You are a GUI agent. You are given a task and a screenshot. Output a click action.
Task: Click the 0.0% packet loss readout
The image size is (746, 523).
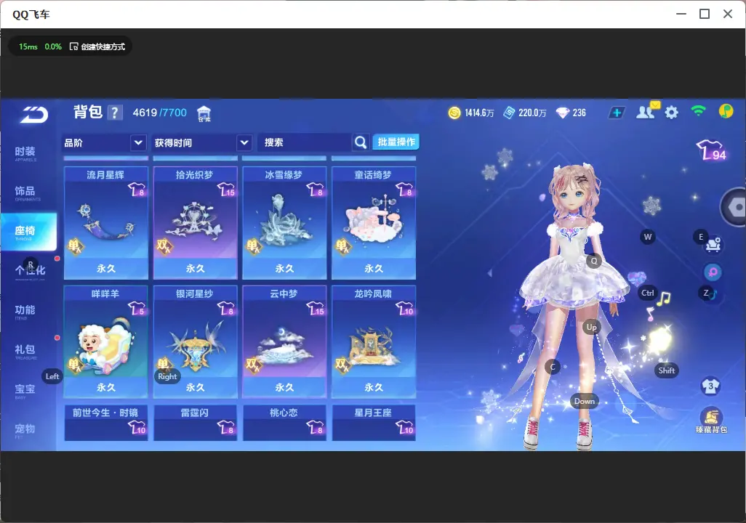tap(53, 46)
